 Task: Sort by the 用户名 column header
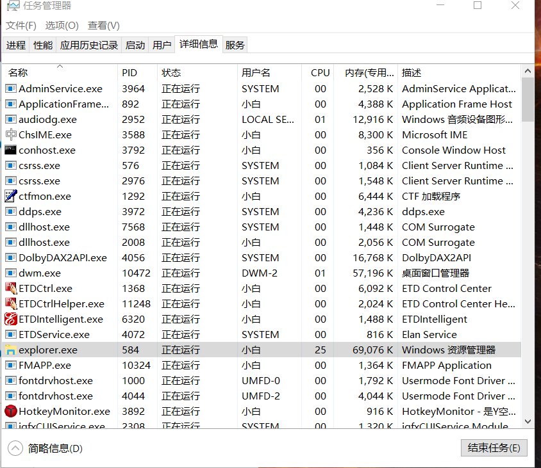pos(269,73)
